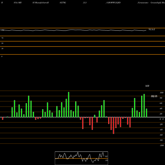Open the mini RSI preview thumbnail
Screen dimensions: 165x165
82,158
